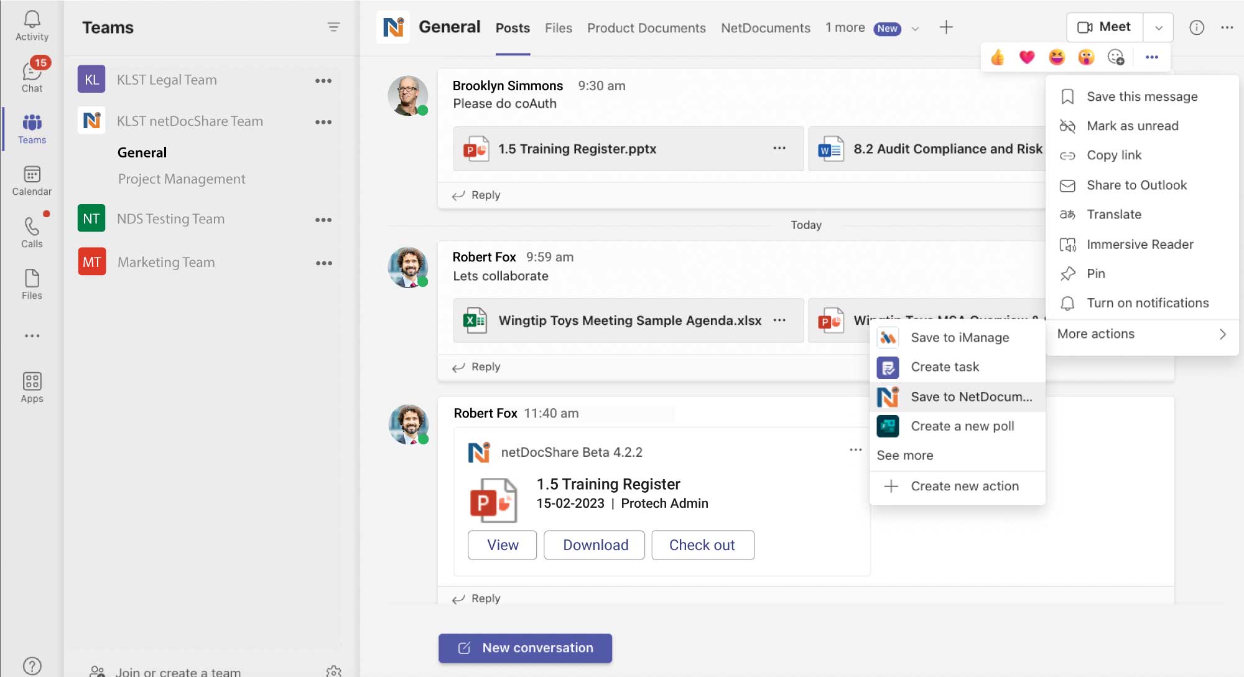Turn on notifications for message
1244x677 pixels.
1142,303
